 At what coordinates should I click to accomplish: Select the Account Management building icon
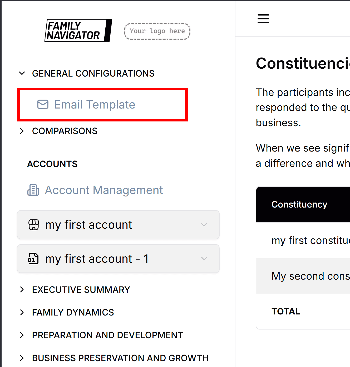[33, 190]
